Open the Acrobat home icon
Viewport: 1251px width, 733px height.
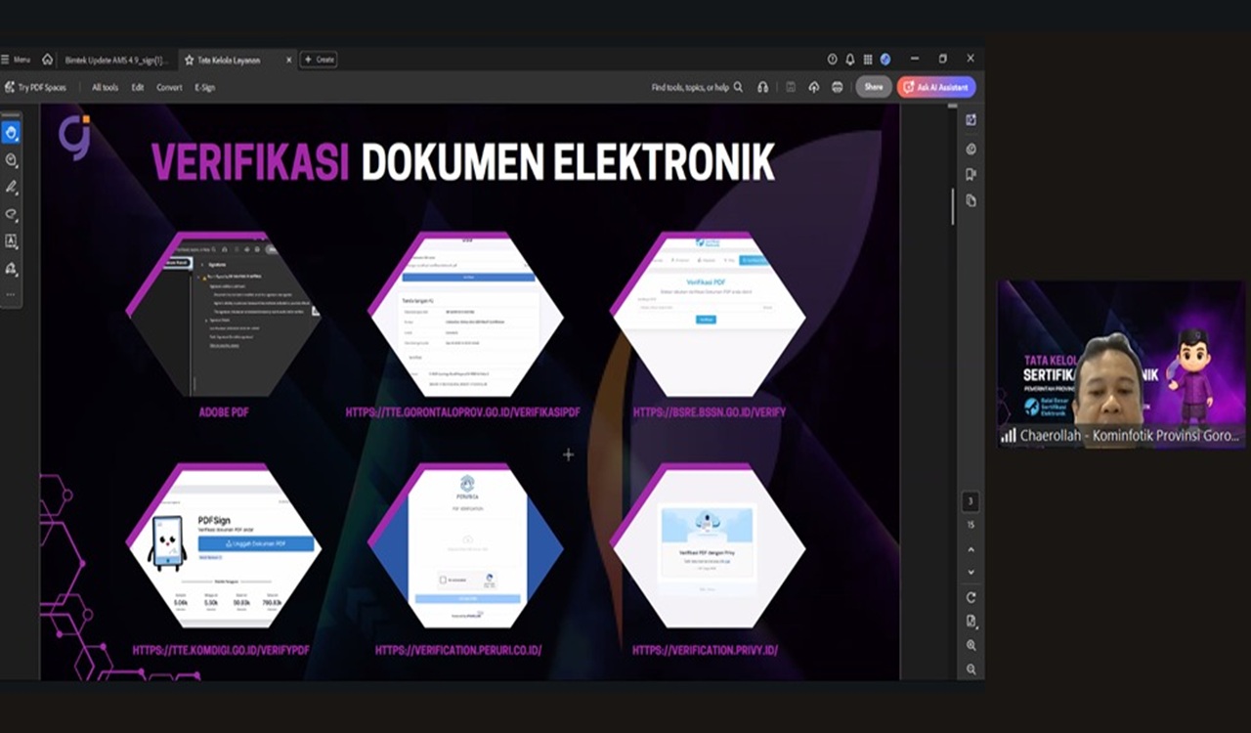coord(47,60)
